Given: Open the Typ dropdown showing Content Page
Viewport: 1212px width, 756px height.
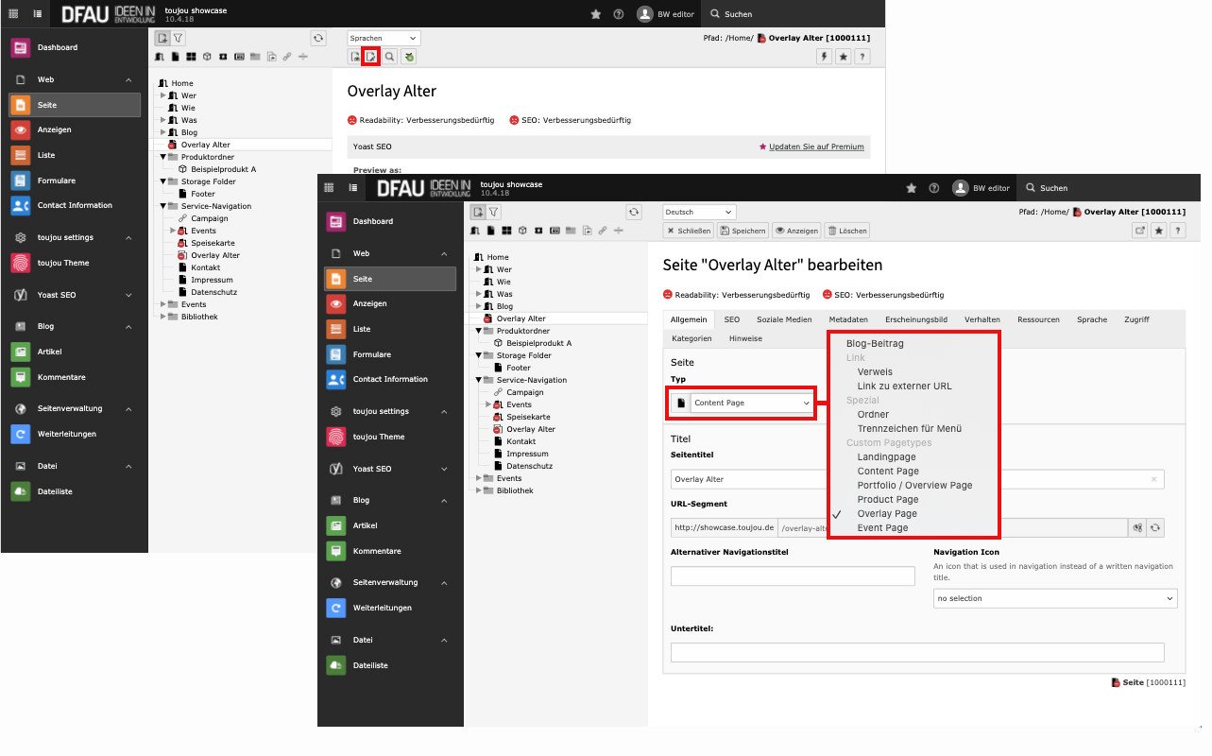Looking at the screenshot, I should pyautogui.click(x=752, y=403).
